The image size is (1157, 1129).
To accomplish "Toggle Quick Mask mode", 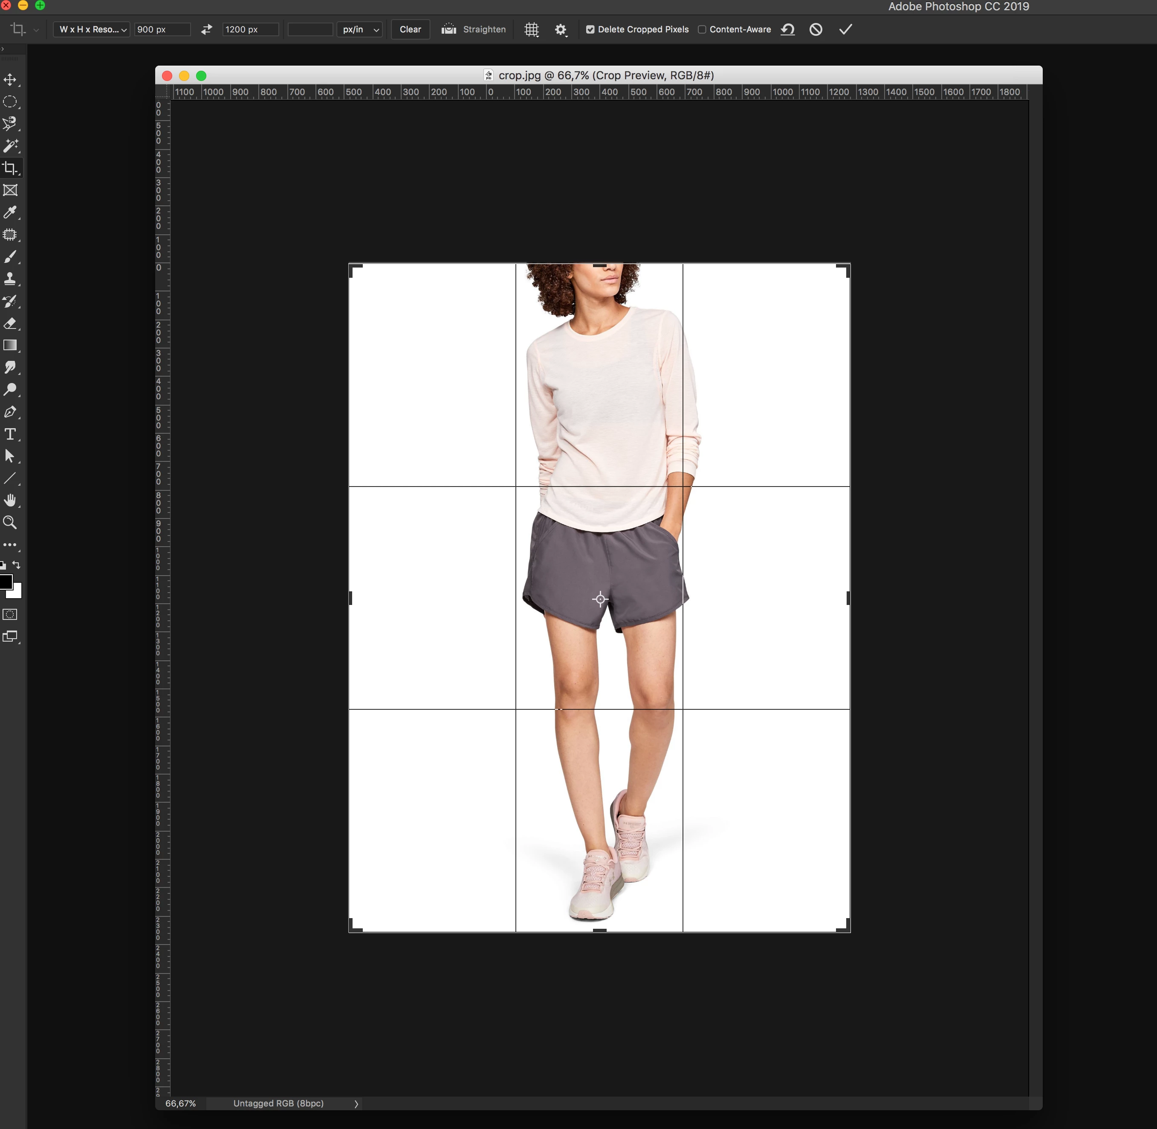I will tap(10, 614).
